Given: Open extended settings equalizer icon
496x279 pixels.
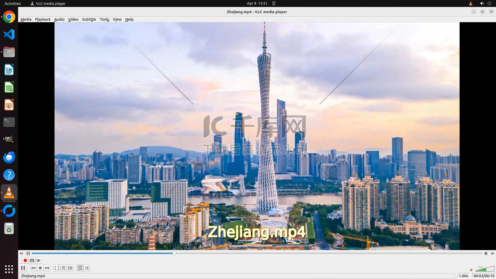Looking at the screenshot, I should [x=70, y=268].
